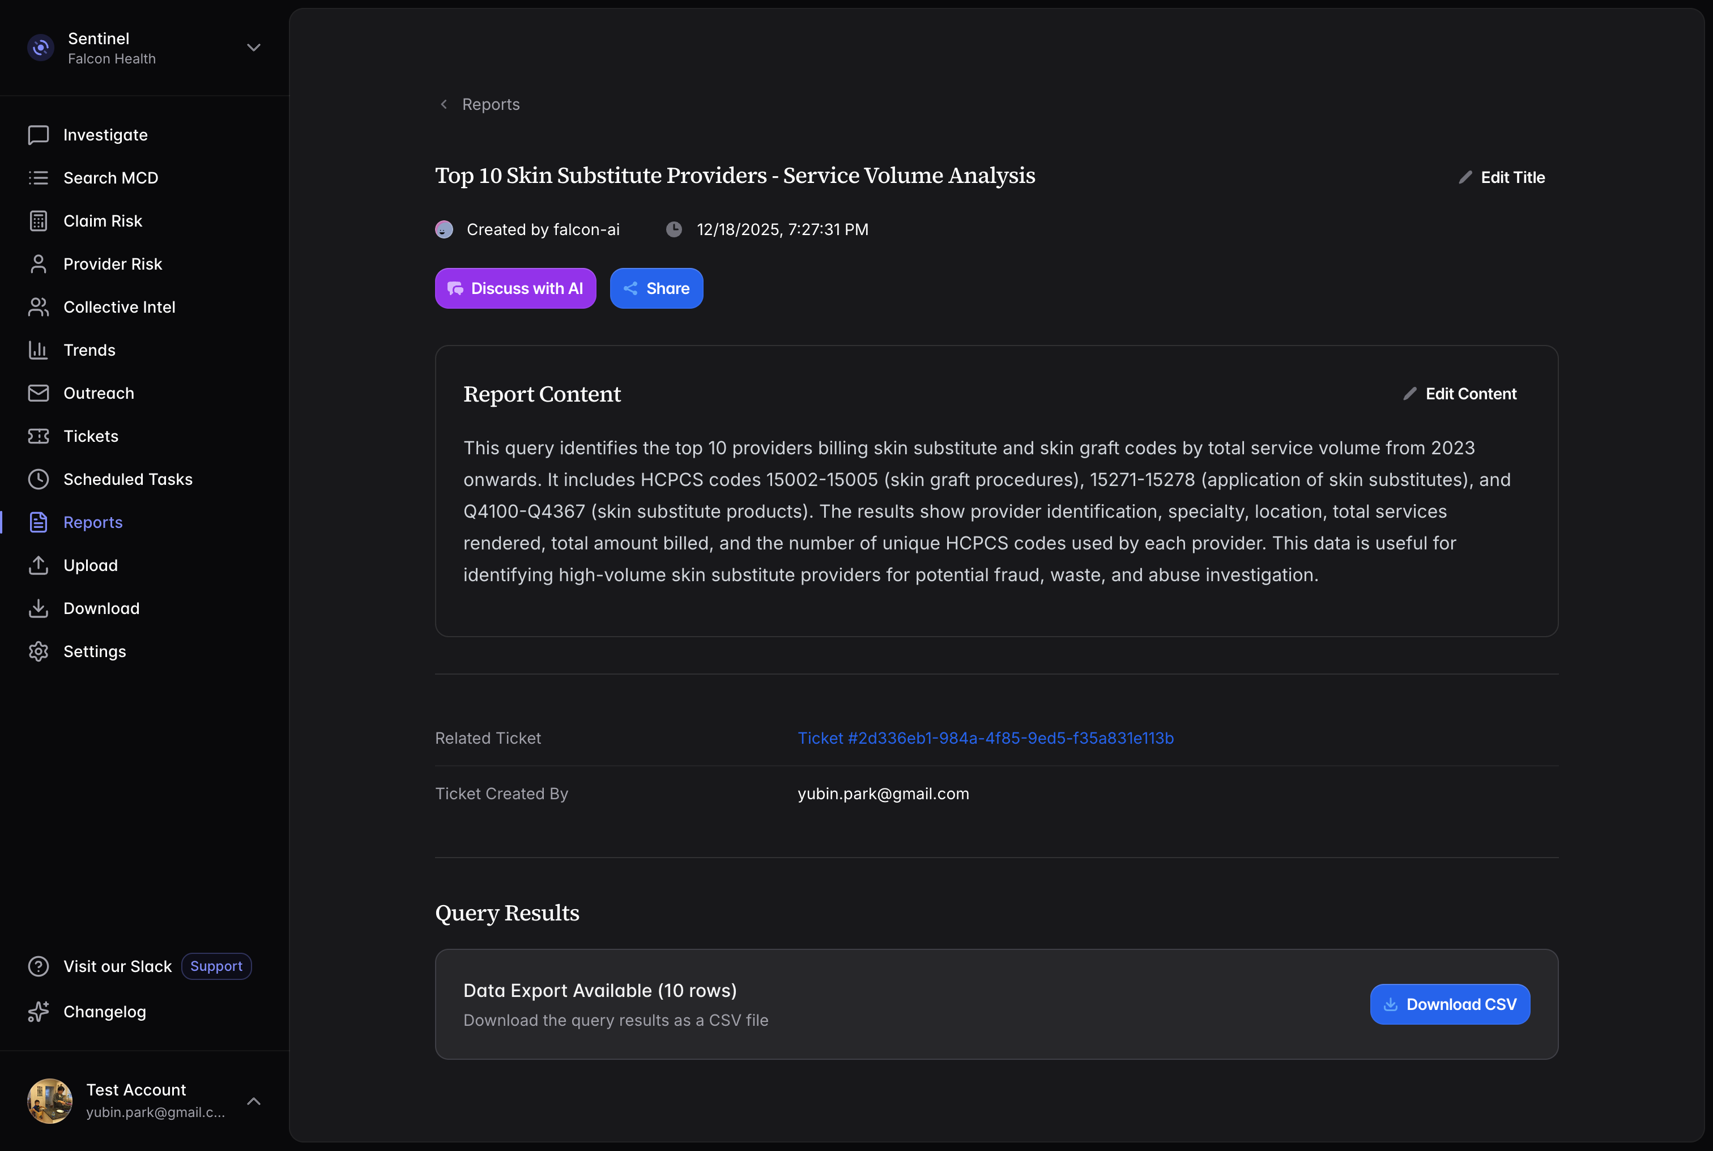The width and height of the screenshot is (1713, 1151).
Task: Click the Changelog sparkle icon
Action: point(38,1012)
